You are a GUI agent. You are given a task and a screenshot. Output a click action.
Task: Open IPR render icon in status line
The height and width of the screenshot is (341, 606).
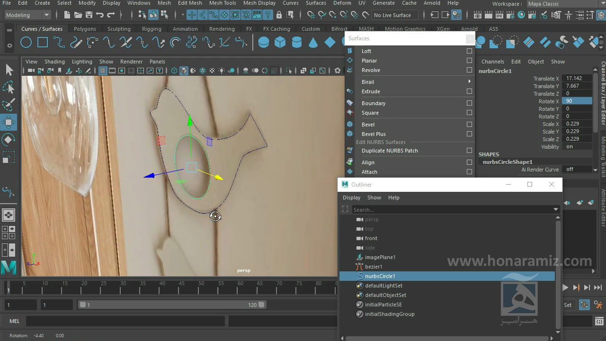[x=500, y=15]
